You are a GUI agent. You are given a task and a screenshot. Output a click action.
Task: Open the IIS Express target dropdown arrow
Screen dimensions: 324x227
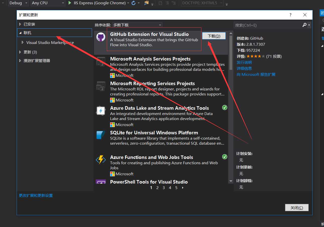(x=128, y=3)
